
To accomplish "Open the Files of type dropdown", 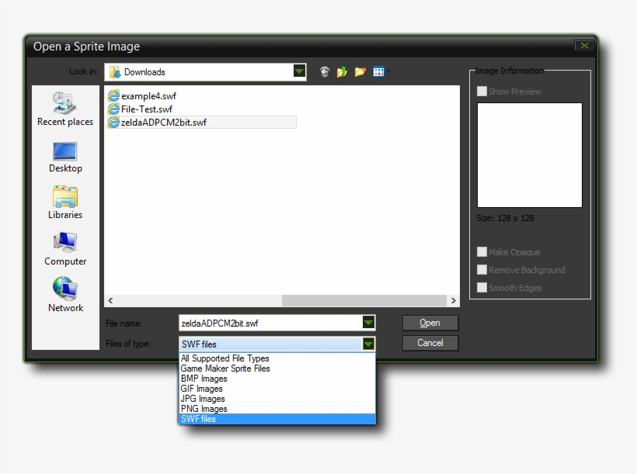I will tap(367, 344).
